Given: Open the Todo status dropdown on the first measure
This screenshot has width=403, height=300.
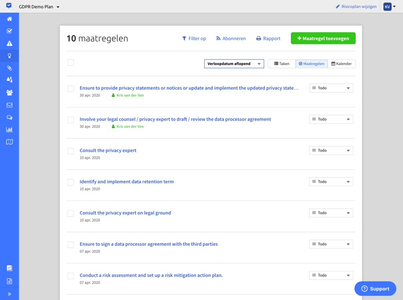Looking at the screenshot, I should 331,88.
